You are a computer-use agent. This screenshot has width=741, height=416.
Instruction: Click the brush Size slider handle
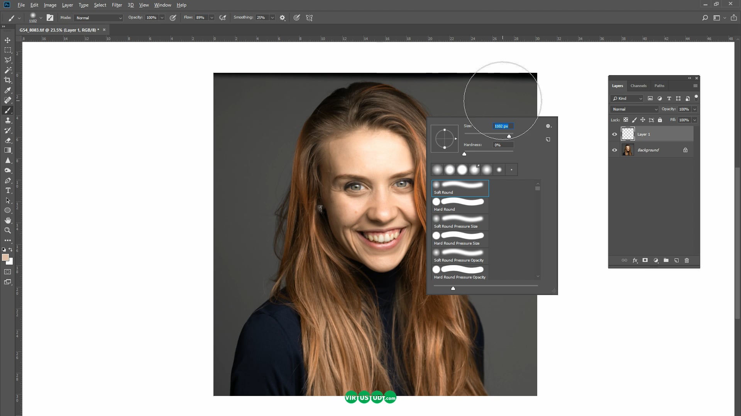[x=509, y=136]
